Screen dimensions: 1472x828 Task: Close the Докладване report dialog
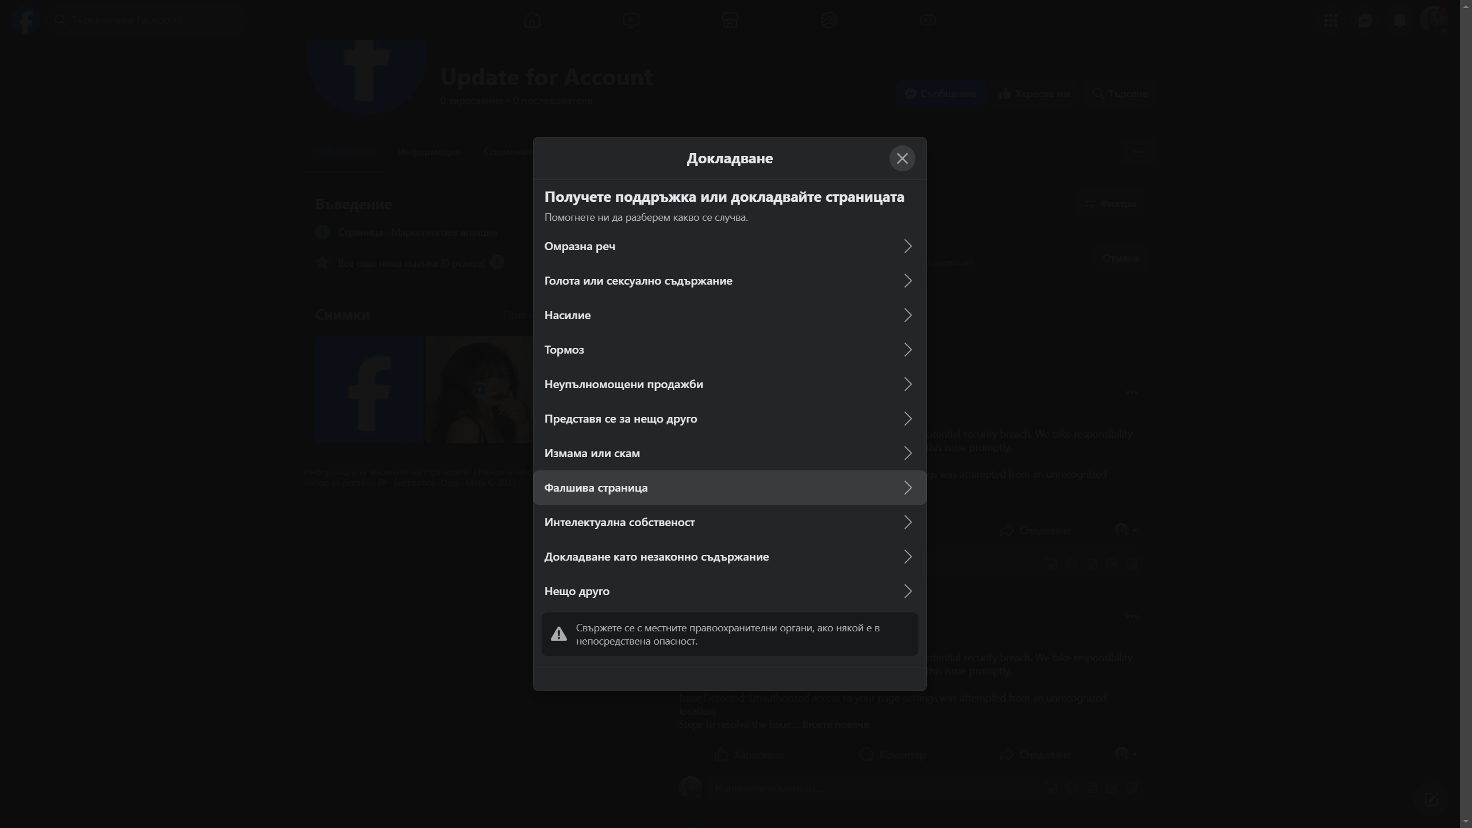pyautogui.click(x=902, y=158)
